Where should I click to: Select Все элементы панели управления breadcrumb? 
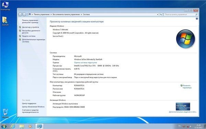pos(66,14)
